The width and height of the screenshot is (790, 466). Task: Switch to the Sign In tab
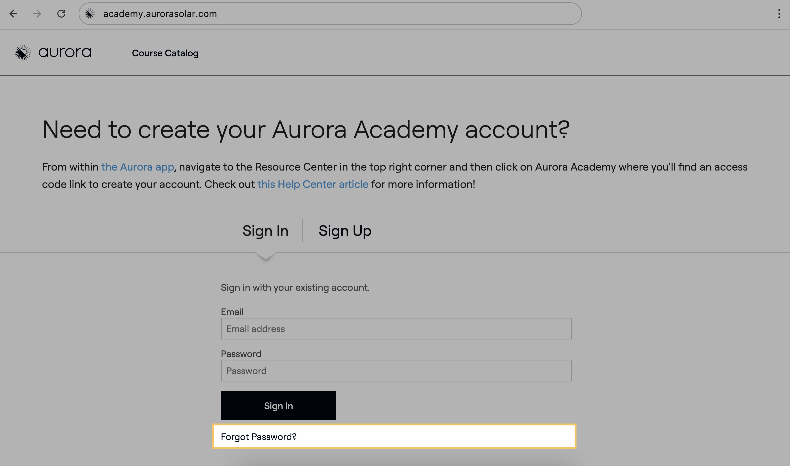pyautogui.click(x=265, y=231)
